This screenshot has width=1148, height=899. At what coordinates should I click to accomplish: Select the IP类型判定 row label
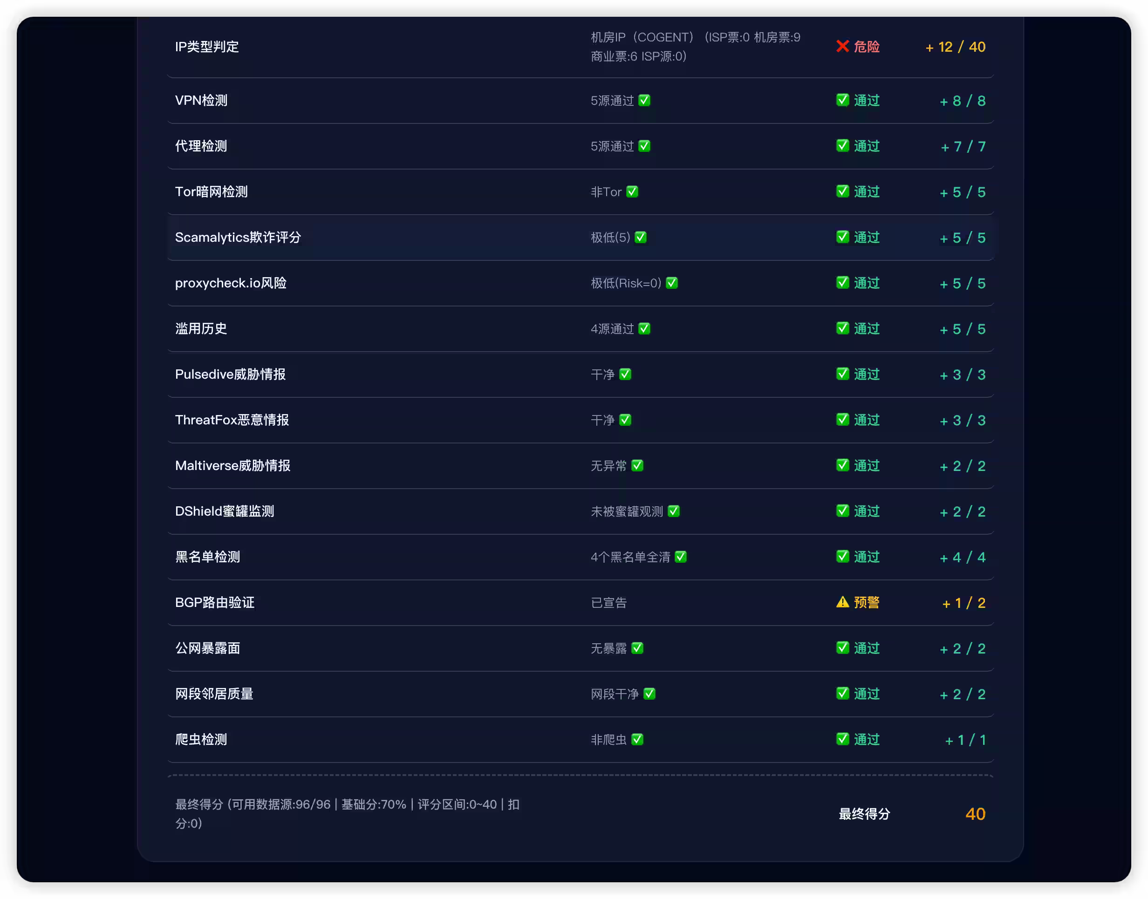207,47
